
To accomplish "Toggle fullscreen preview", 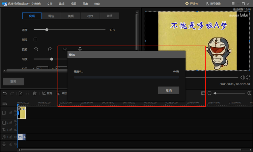I will (248, 78).
